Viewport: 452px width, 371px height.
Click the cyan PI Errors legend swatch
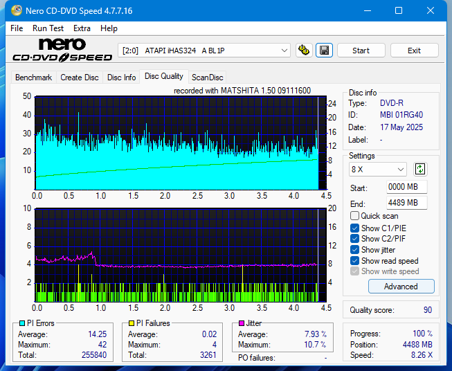coord(21,323)
